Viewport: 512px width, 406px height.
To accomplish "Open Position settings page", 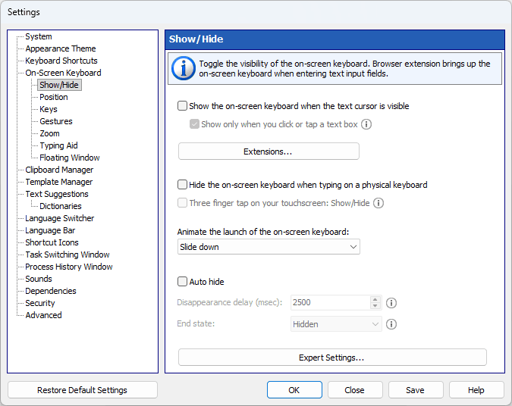I will click(54, 97).
